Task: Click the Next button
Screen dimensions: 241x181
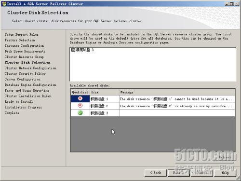Action: pyautogui.click(x=179, y=173)
